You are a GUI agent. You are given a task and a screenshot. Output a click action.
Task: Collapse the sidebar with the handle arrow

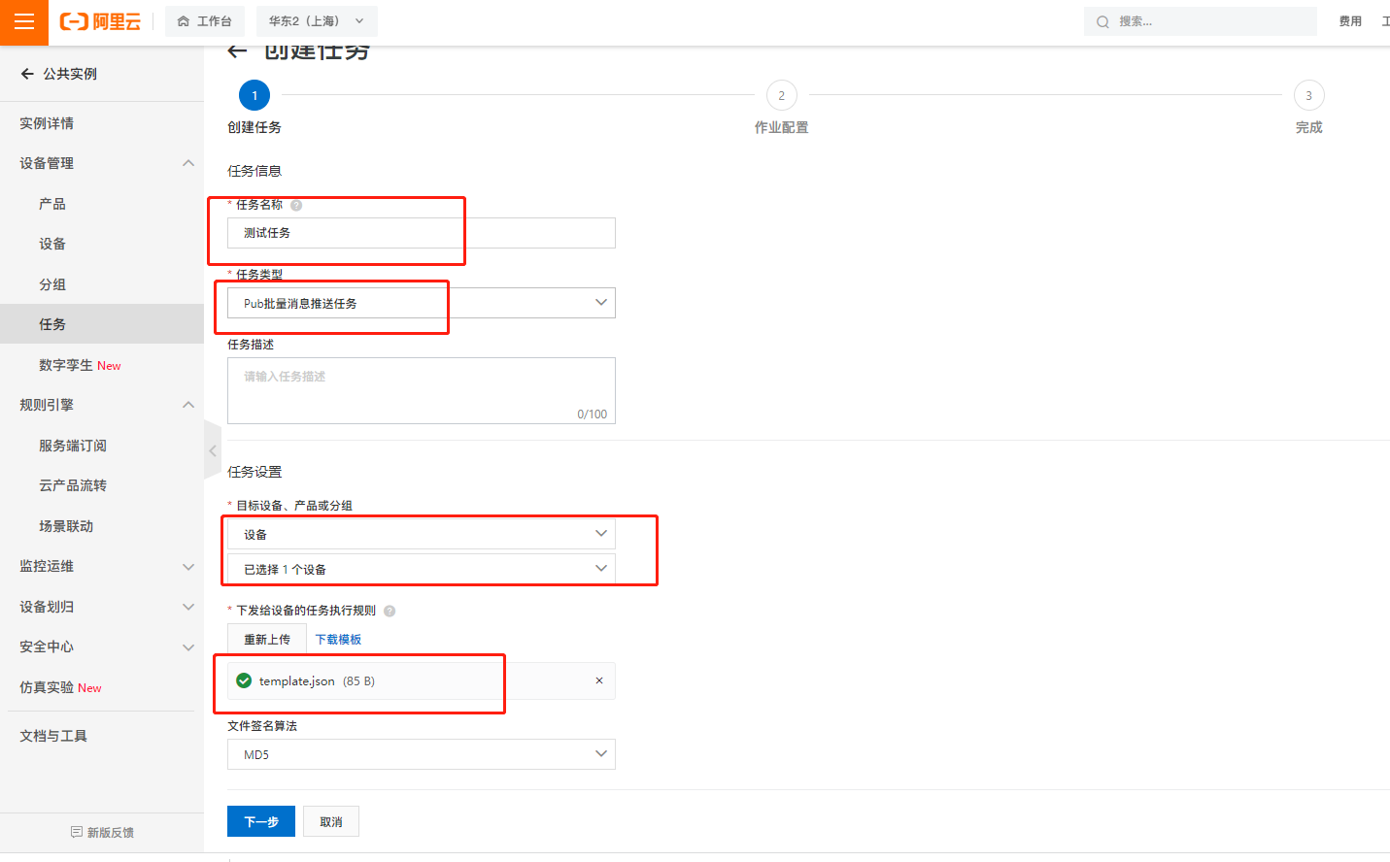[213, 450]
